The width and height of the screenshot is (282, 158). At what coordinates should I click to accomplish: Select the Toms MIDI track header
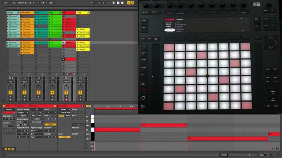[27, 13]
